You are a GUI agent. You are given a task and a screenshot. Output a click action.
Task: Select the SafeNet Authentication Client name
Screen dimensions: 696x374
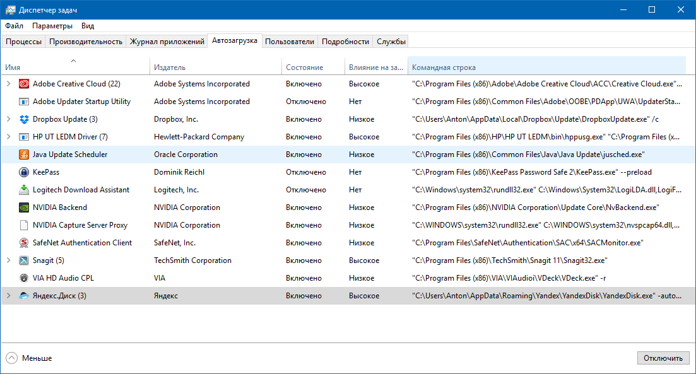click(83, 243)
